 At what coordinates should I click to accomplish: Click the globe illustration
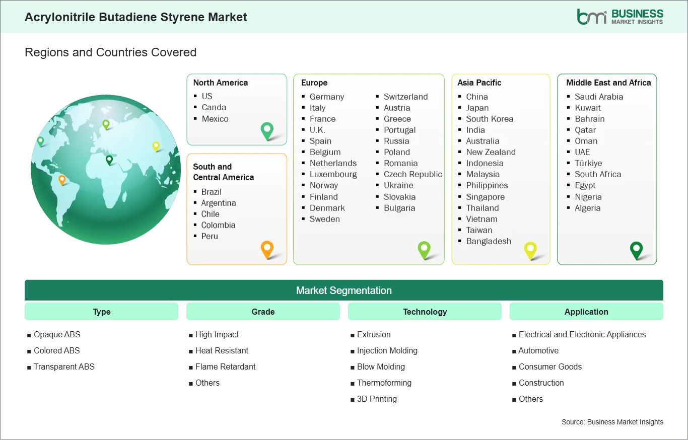pyautogui.click(x=106, y=170)
